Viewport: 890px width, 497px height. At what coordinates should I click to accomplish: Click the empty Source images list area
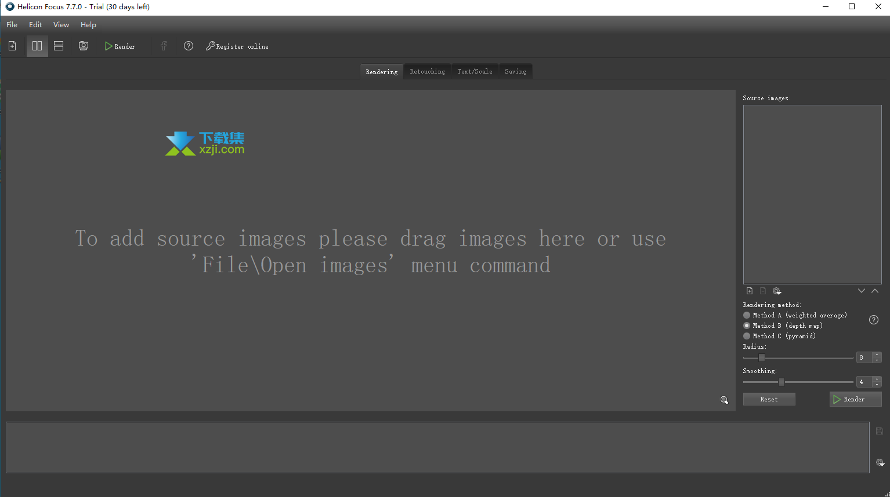click(812, 195)
